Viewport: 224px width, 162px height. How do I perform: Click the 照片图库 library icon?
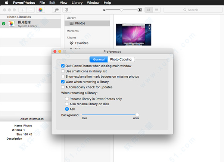coord(12,24)
